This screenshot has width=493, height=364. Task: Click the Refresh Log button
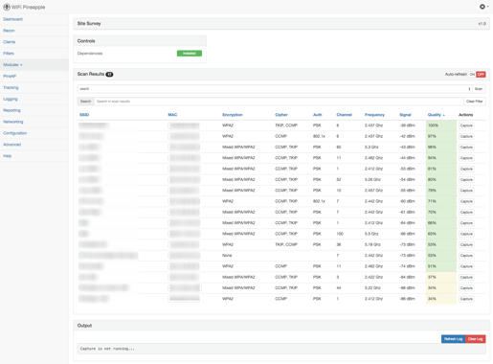pos(454,339)
